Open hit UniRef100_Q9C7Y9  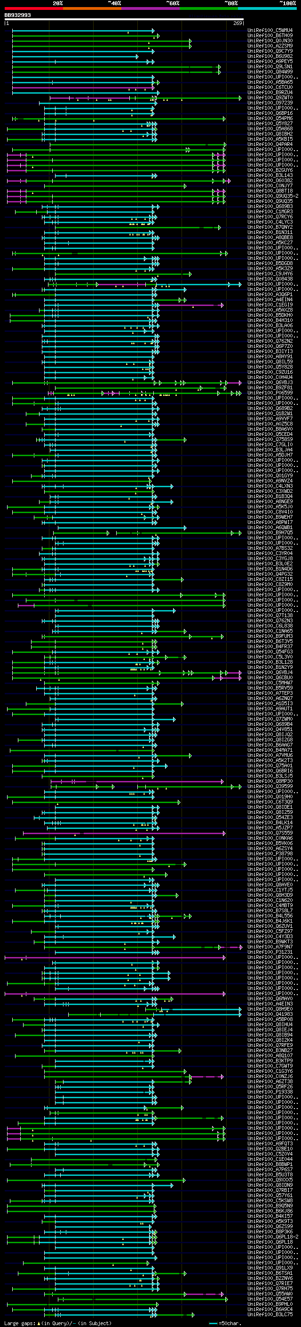[x=269, y=51]
